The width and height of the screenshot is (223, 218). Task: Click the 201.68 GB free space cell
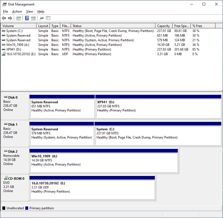[x=181, y=49]
